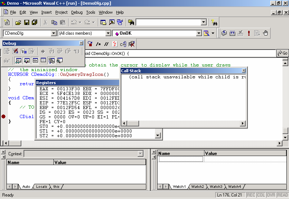
Task: Click the Compile icon on Build MiniBar
Action: click(x=224, y=33)
